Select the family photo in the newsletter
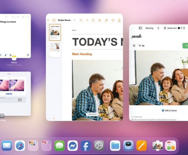Viewport: 188px width, 155px height. pyautogui.click(x=97, y=90)
